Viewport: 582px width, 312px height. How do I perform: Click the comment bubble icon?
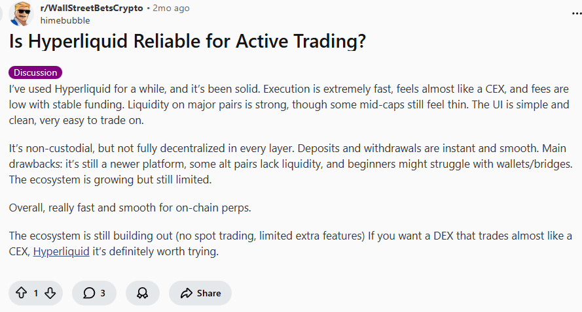89,293
